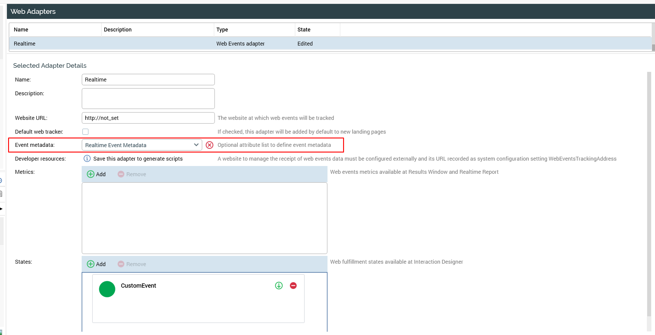Sort adapters by Name column header
The image size is (655, 335).
coord(21,30)
